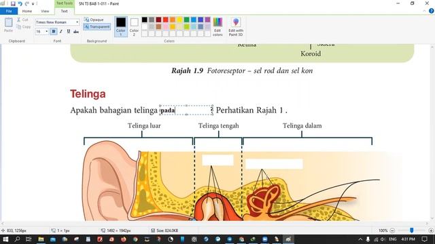Click the microphone tray icon
Screen dimensions: 435x244
tap(368, 239)
